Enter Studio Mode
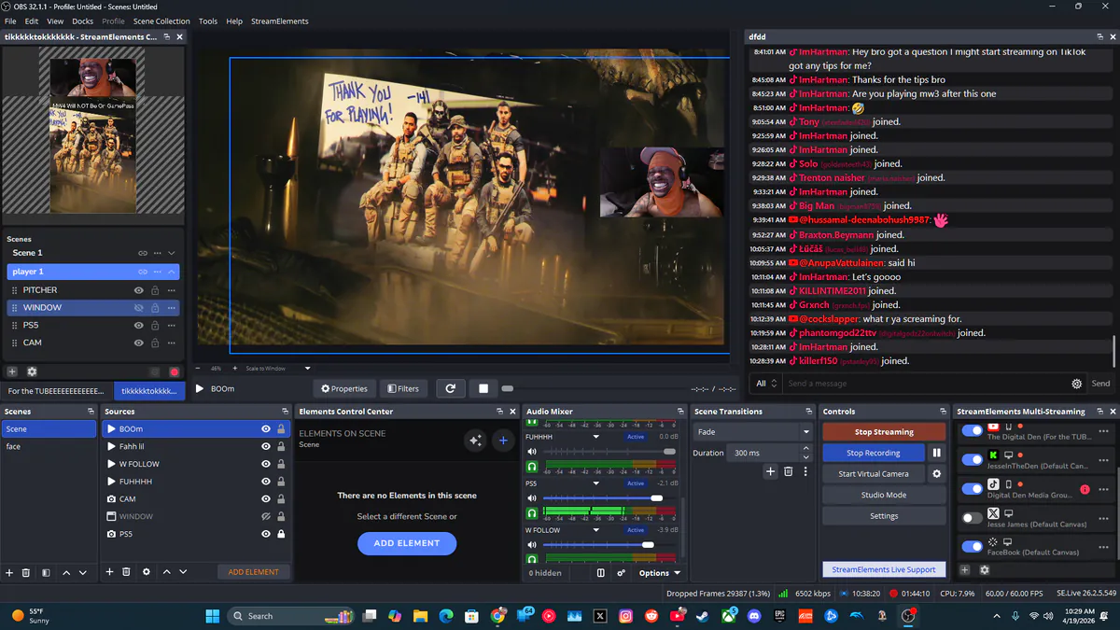Screen dimensions: 1120x630 click(x=884, y=495)
